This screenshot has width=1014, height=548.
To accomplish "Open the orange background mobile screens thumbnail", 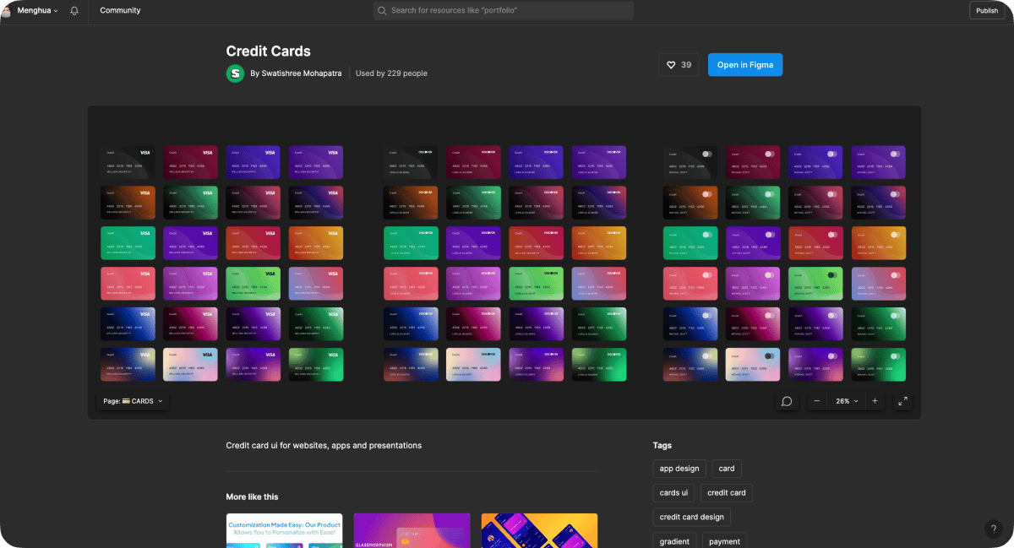I will coord(539,530).
